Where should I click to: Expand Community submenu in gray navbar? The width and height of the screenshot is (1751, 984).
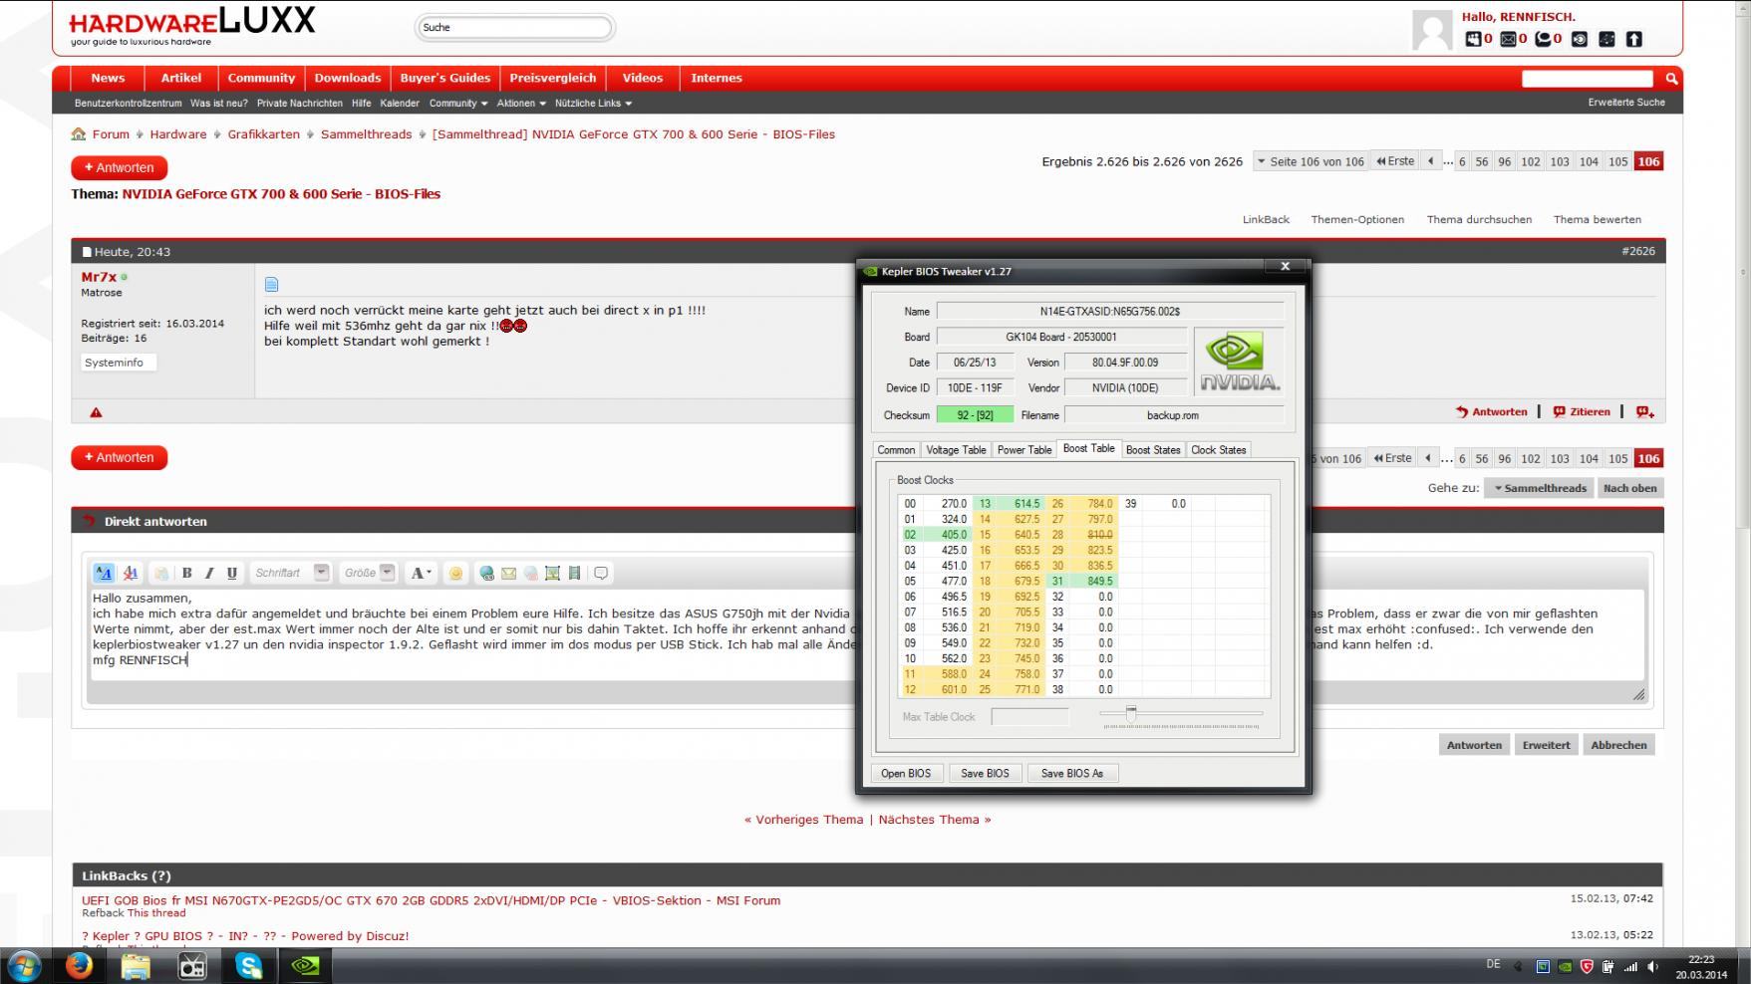(458, 104)
